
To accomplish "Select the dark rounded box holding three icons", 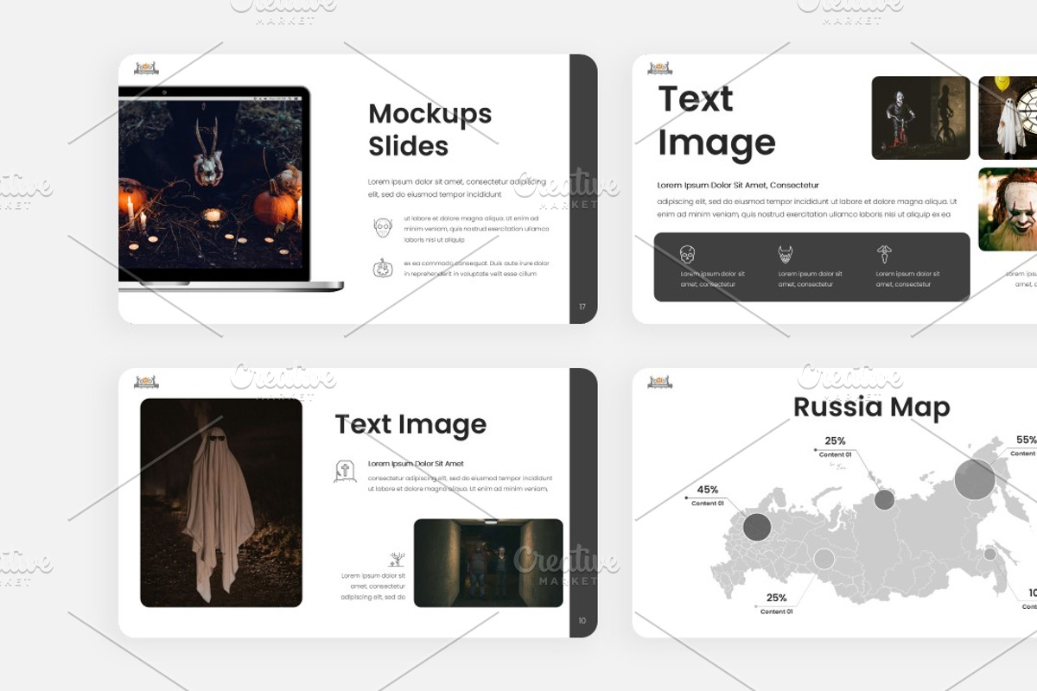I will point(811,267).
